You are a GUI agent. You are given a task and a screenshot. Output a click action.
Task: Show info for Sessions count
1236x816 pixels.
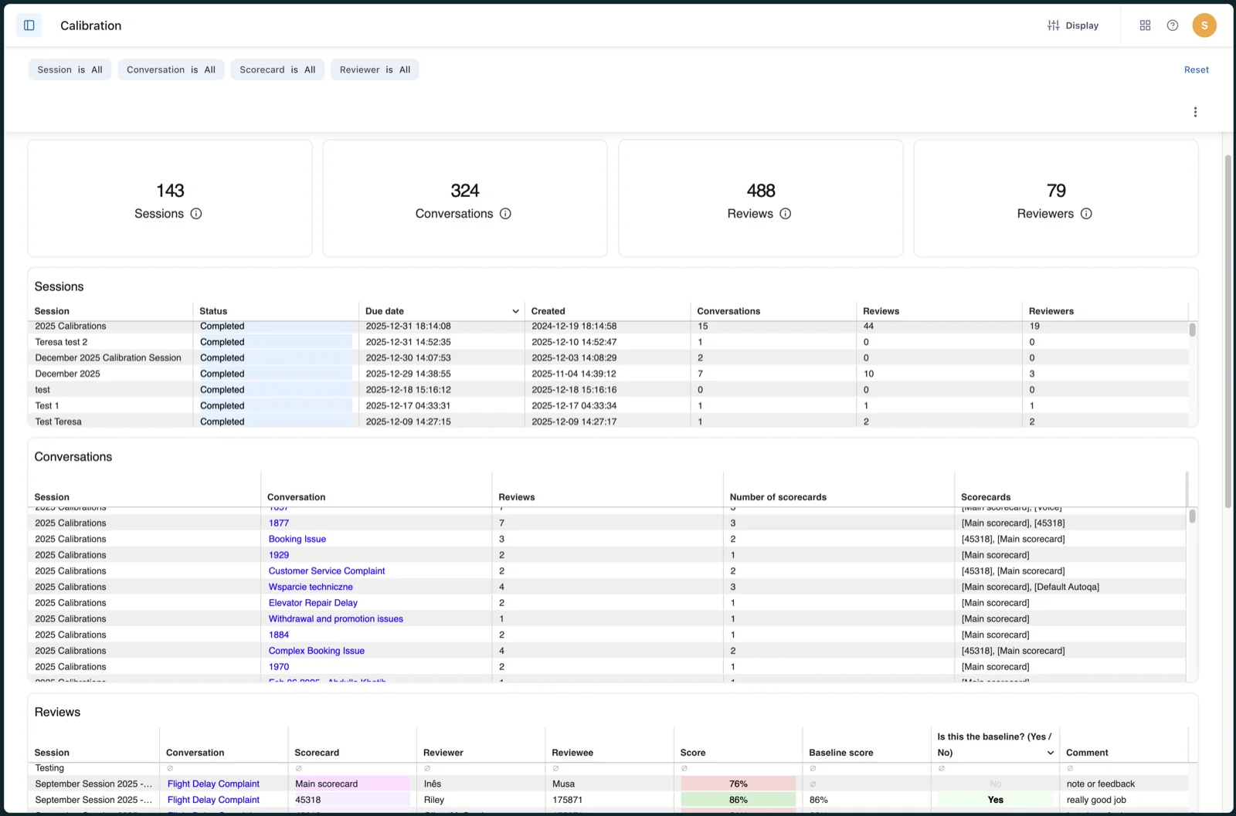click(x=196, y=214)
